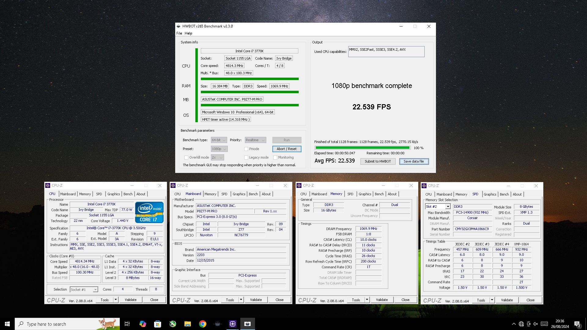Click the 22.539 FPS result text
Image resolution: width=587 pixels, height=330 pixels.
pos(371,107)
